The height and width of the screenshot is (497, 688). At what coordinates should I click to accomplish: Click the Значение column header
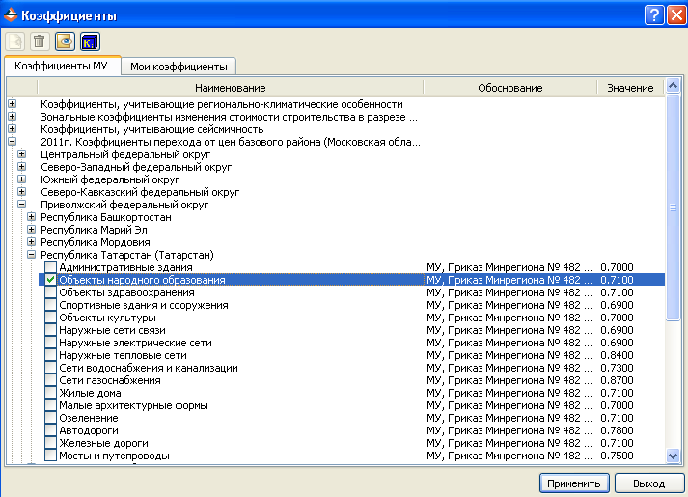click(x=629, y=88)
